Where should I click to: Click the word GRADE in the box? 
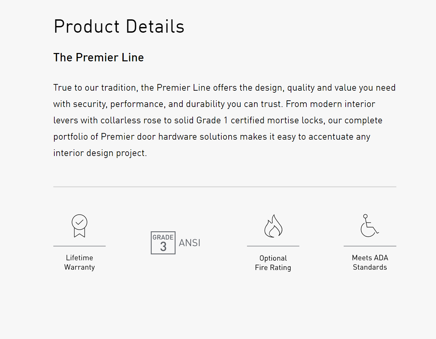[x=163, y=237]
